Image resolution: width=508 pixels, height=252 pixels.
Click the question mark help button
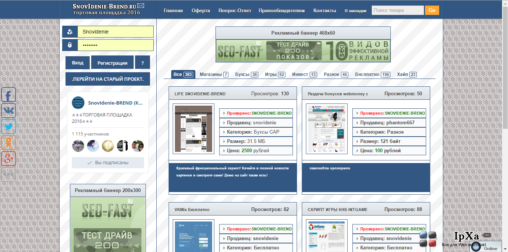143,63
